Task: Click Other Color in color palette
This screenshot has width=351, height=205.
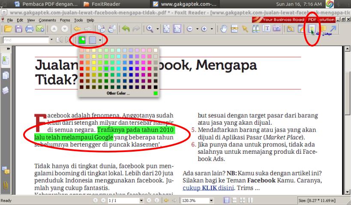Action: (118, 93)
